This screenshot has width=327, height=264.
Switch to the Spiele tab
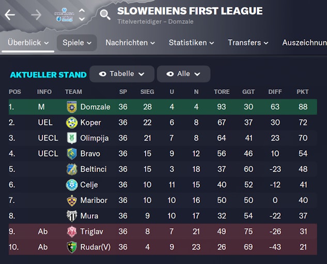pyautogui.click(x=76, y=43)
